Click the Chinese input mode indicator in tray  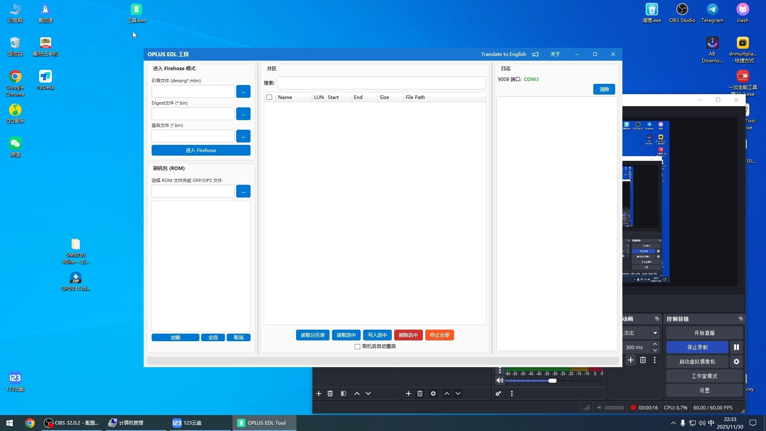pos(711,423)
